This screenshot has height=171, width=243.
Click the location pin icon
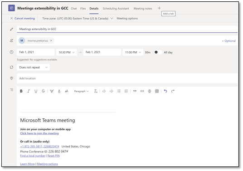11,78
